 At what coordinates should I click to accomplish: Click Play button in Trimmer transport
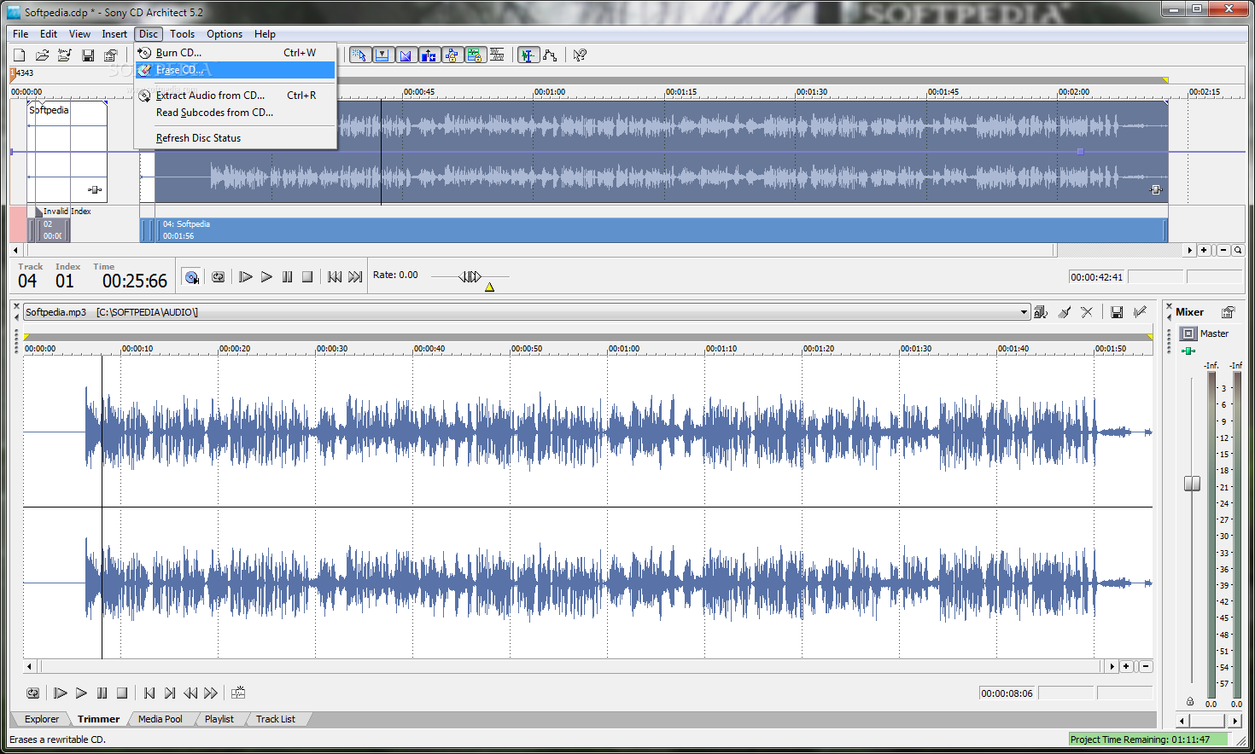tap(81, 693)
